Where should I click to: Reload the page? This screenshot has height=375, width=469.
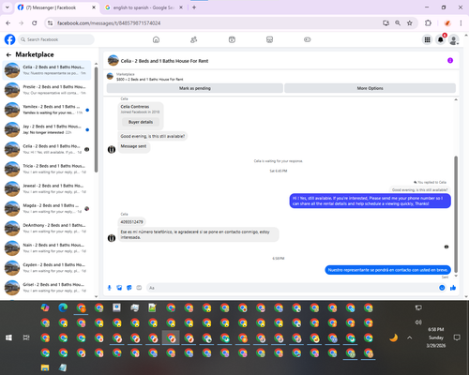pyautogui.click(x=35, y=23)
